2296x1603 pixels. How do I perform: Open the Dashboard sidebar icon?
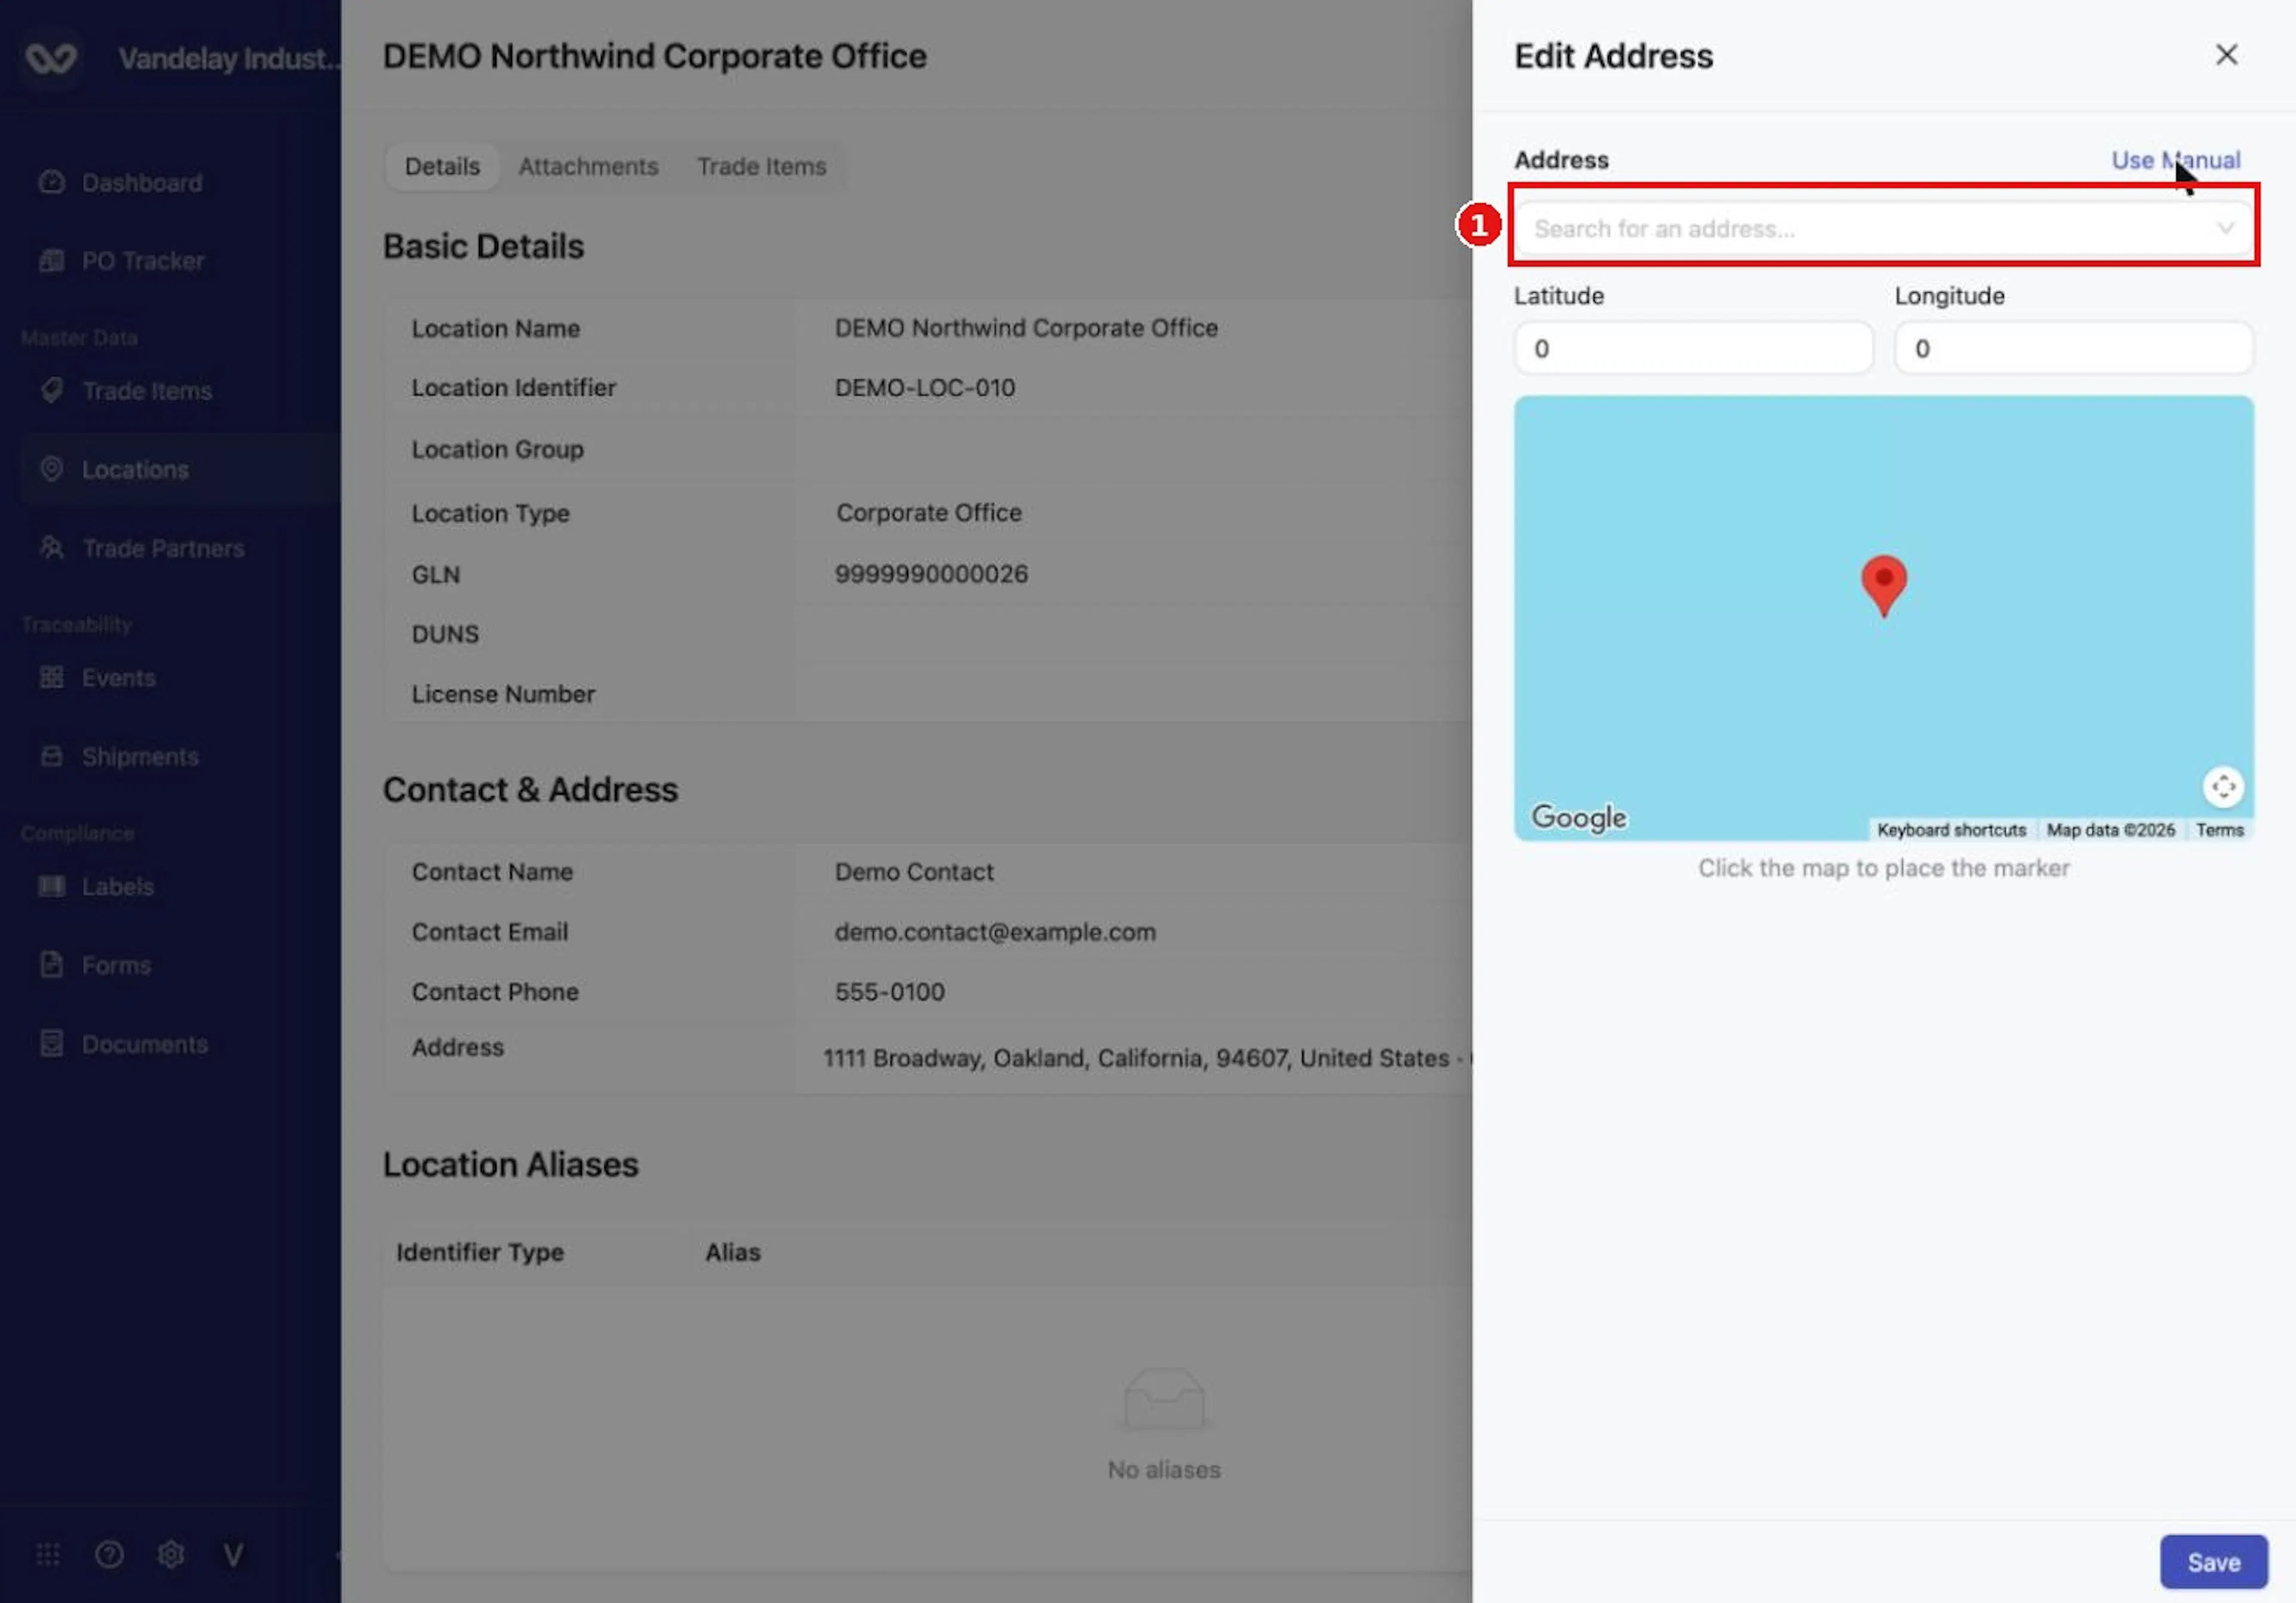[x=52, y=183]
